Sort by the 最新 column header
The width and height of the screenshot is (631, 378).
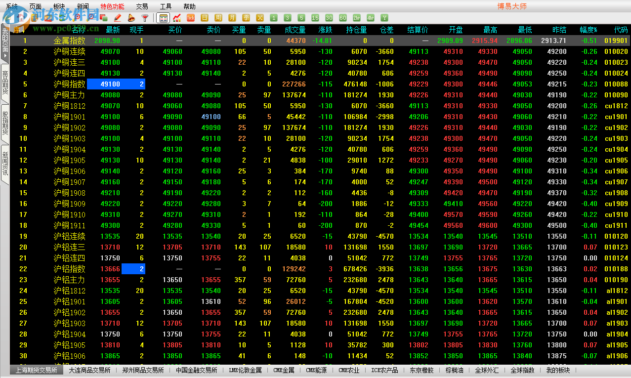coord(113,30)
